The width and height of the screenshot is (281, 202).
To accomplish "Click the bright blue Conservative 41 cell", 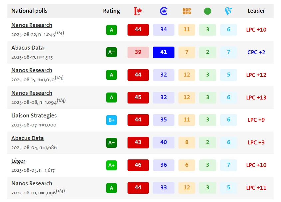I will 163,52.
